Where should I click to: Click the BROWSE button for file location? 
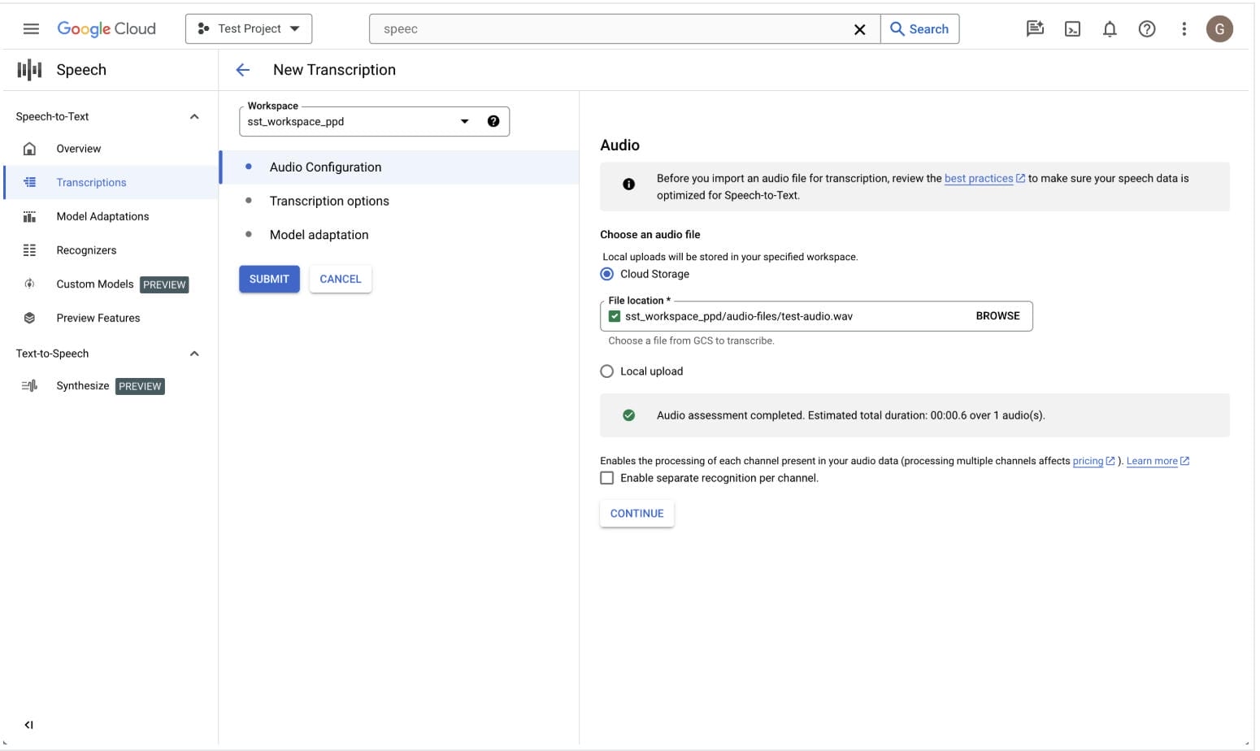[997, 316]
